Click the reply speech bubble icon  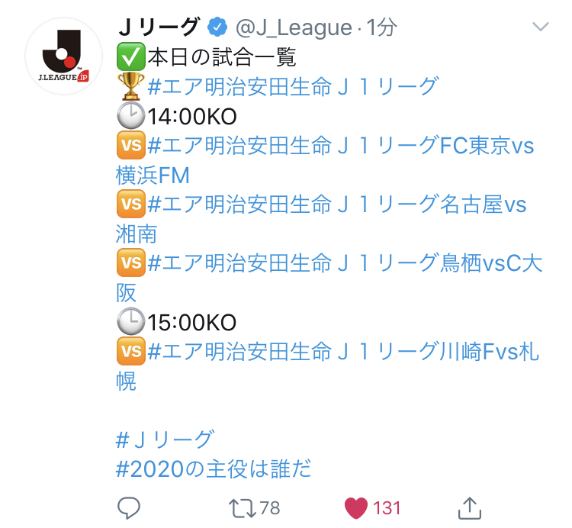(128, 508)
